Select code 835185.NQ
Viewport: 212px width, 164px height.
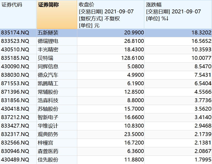15,58
